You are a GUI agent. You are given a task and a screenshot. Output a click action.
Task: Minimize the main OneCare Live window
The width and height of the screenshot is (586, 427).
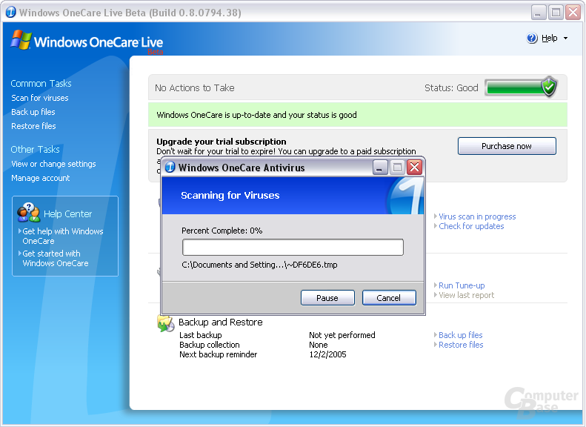(x=538, y=13)
